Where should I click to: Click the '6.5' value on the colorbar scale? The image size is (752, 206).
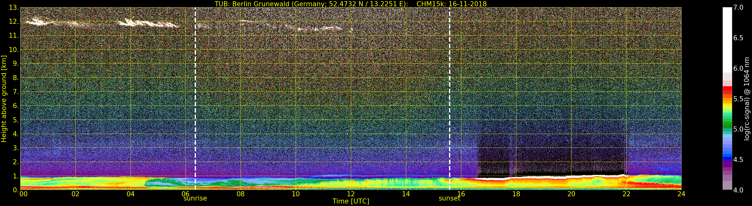click(x=738, y=38)
